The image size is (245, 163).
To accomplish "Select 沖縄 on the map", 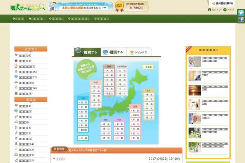I will (83, 138).
